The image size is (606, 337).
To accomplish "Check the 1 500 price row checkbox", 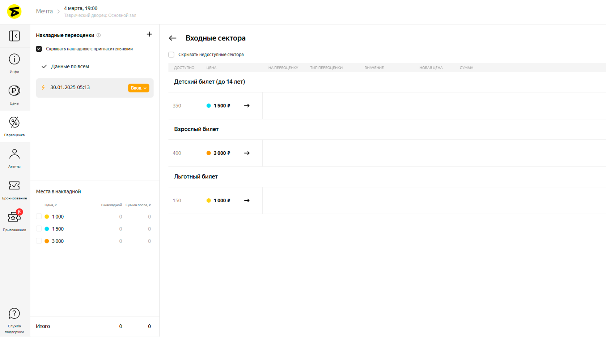I will [x=39, y=229].
